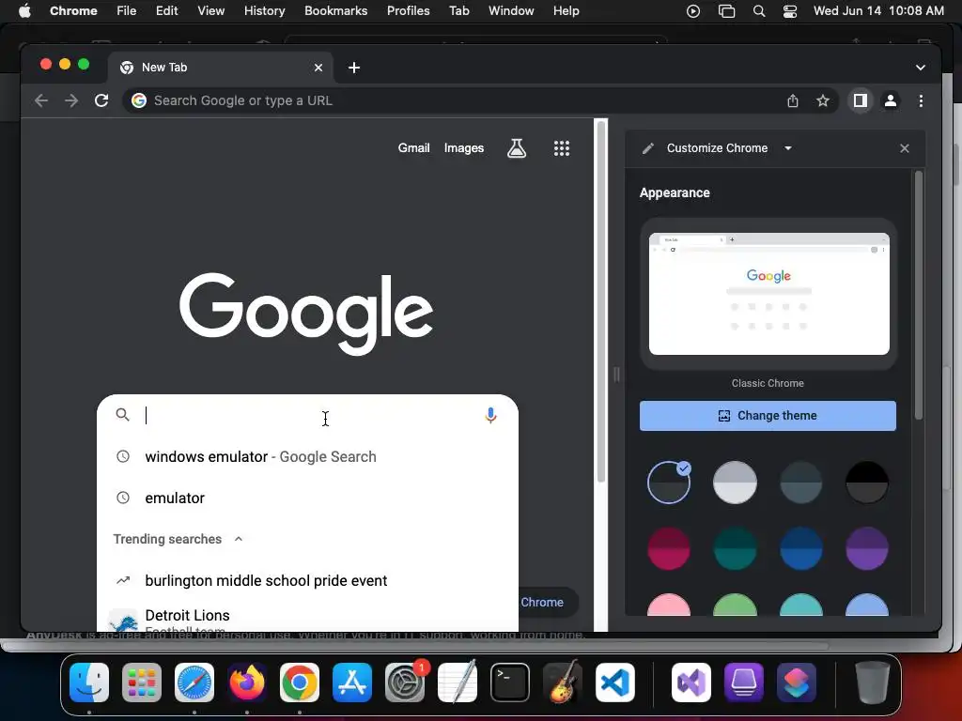The image size is (962, 721).
Task: Open the Search Labs flask icon
Action: pos(517,147)
